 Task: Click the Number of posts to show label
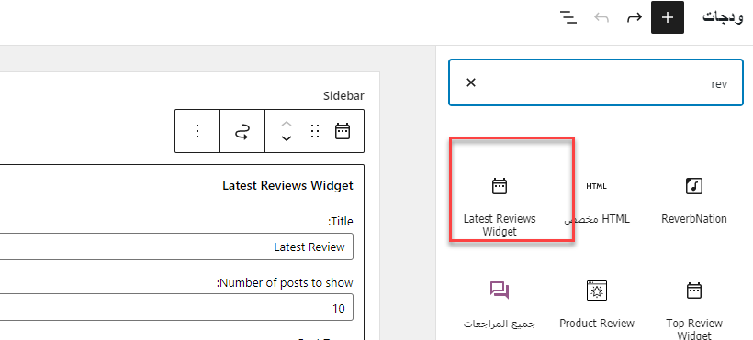point(285,282)
